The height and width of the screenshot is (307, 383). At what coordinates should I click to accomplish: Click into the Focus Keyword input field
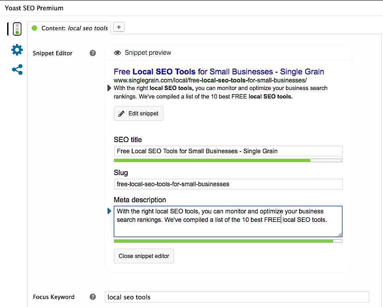pos(237,297)
